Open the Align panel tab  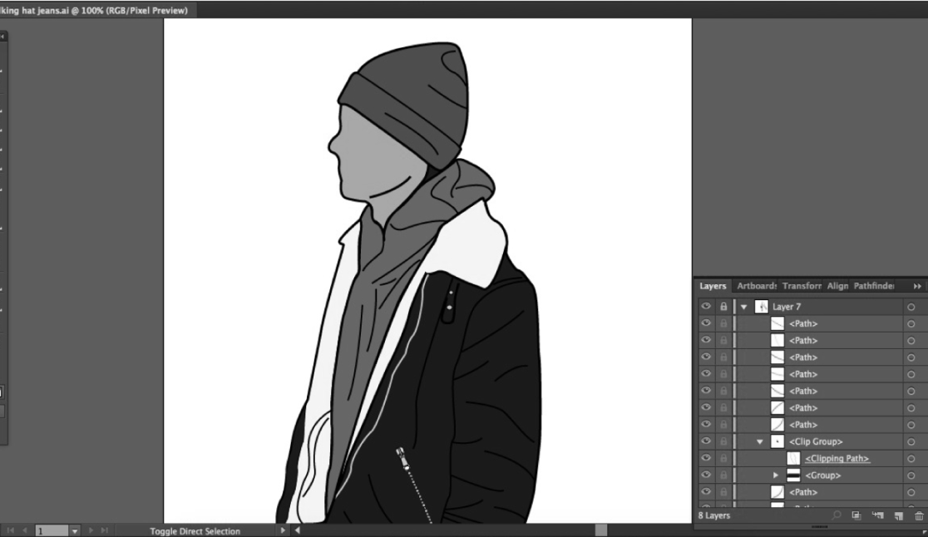[837, 286]
